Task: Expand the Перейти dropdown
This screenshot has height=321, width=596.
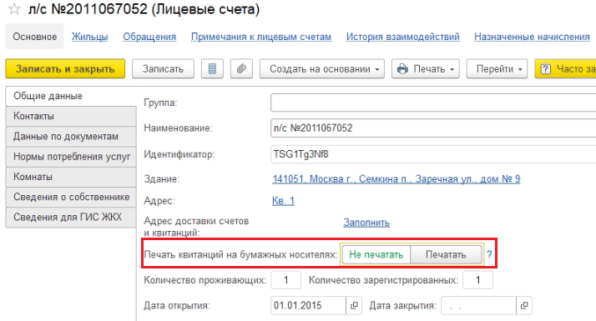Action: [497, 68]
